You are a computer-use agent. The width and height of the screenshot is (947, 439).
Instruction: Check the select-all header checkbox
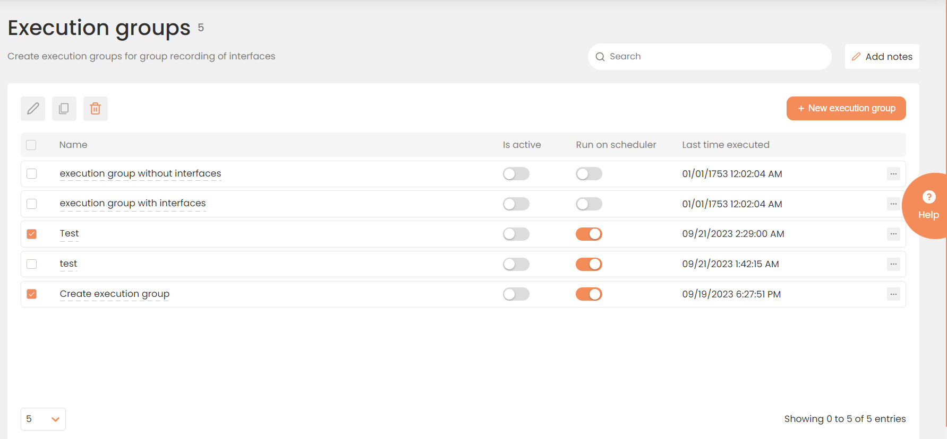coord(31,145)
